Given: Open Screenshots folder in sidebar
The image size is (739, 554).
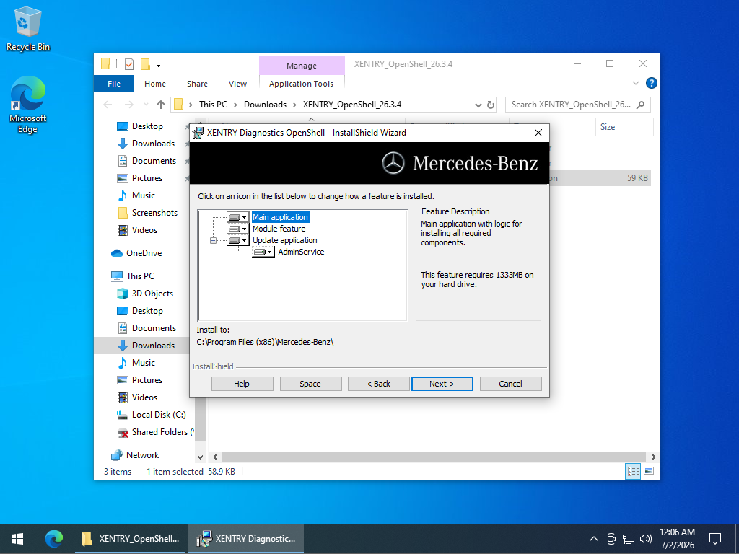Looking at the screenshot, I should tap(154, 213).
